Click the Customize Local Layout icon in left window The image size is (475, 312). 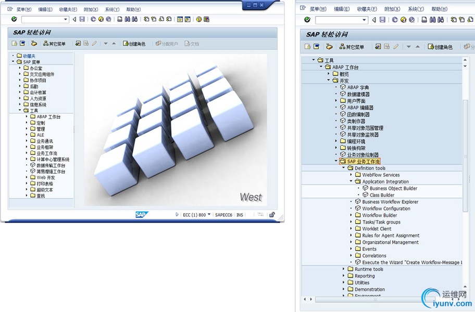pyautogui.click(x=207, y=19)
